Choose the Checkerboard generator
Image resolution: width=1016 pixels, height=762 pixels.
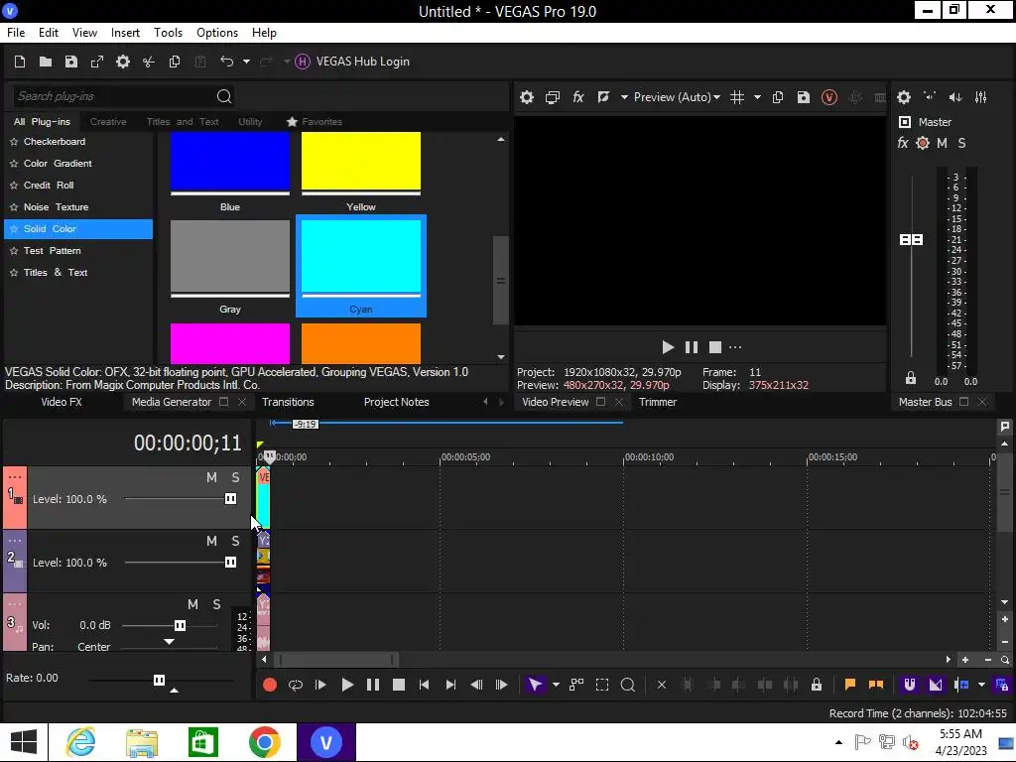(55, 141)
